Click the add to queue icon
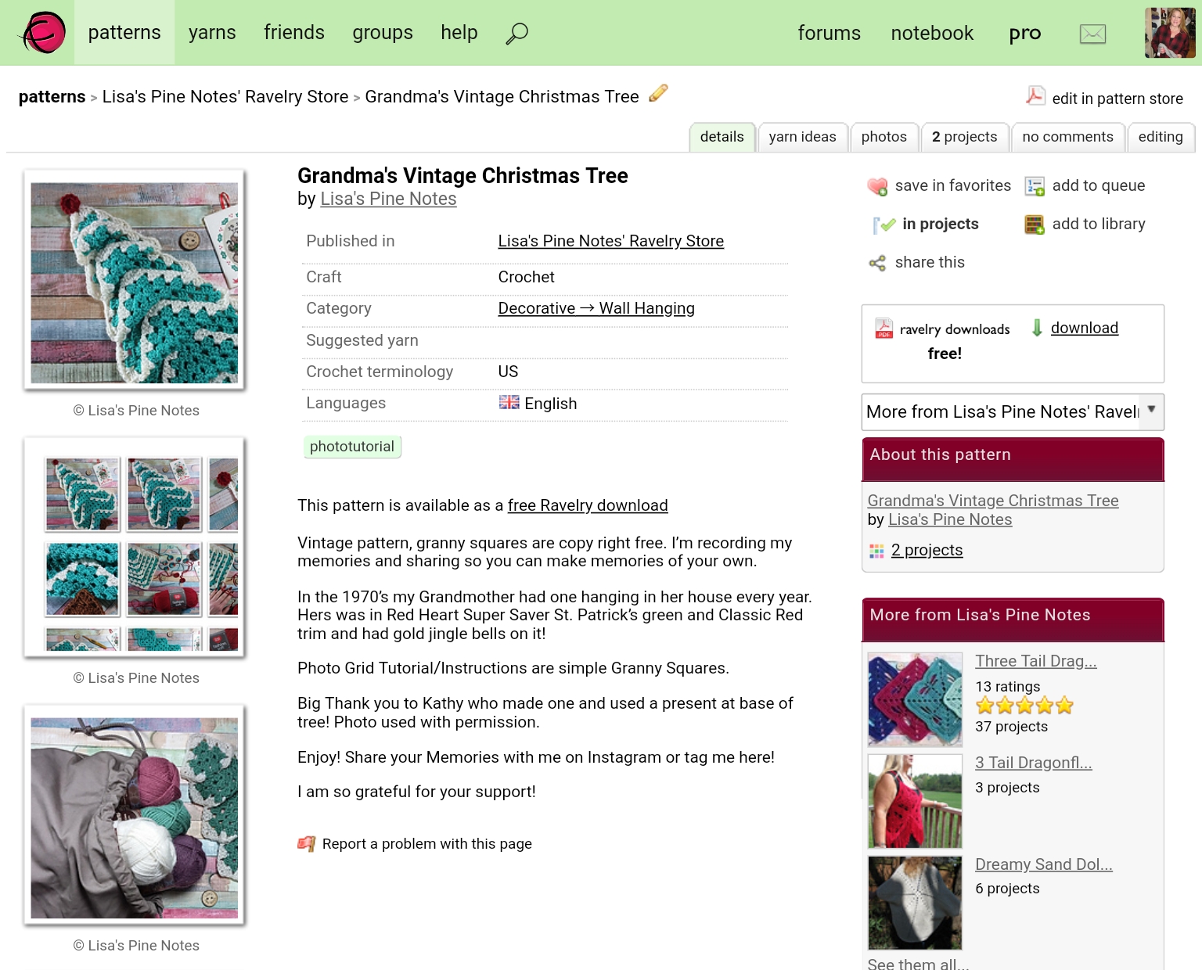The image size is (1202, 970). (x=1035, y=186)
